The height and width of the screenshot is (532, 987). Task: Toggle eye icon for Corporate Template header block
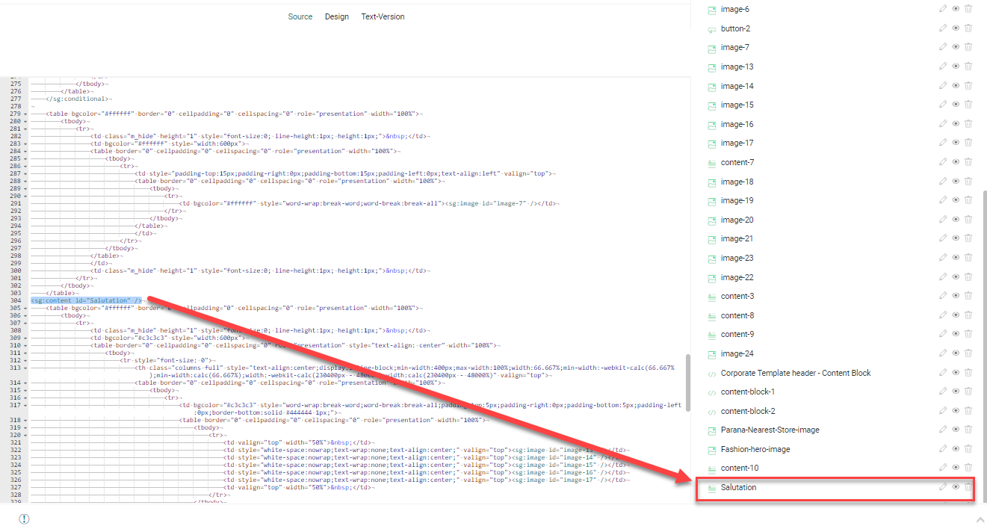click(x=956, y=373)
